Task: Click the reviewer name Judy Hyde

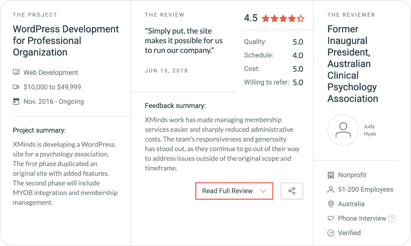Action: click(x=369, y=130)
